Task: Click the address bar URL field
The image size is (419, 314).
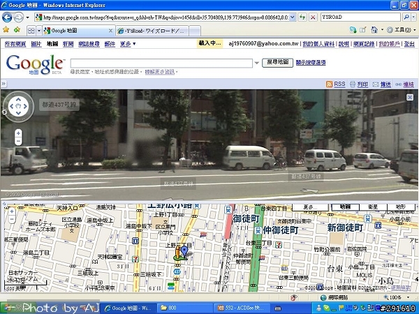Action: click(x=166, y=17)
